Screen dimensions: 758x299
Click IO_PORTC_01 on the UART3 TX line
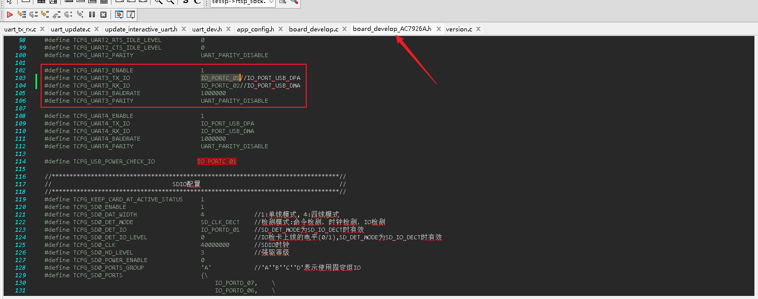point(220,78)
